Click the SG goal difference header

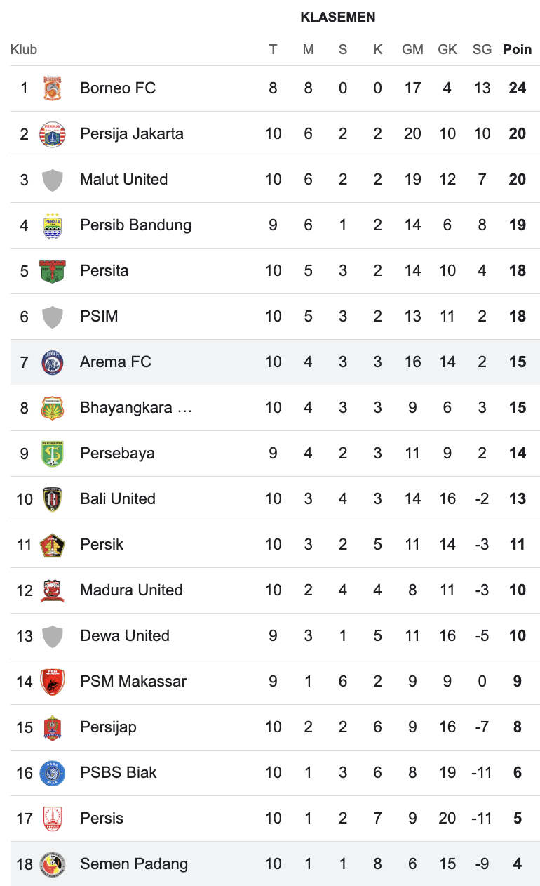pos(482,50)
